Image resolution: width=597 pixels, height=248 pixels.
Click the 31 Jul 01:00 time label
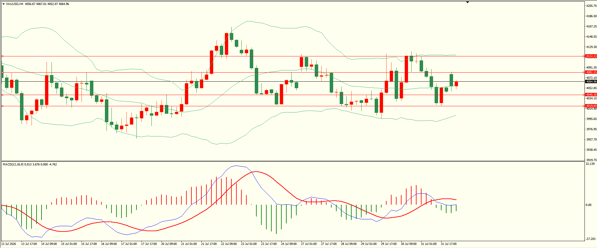[429, 244]
